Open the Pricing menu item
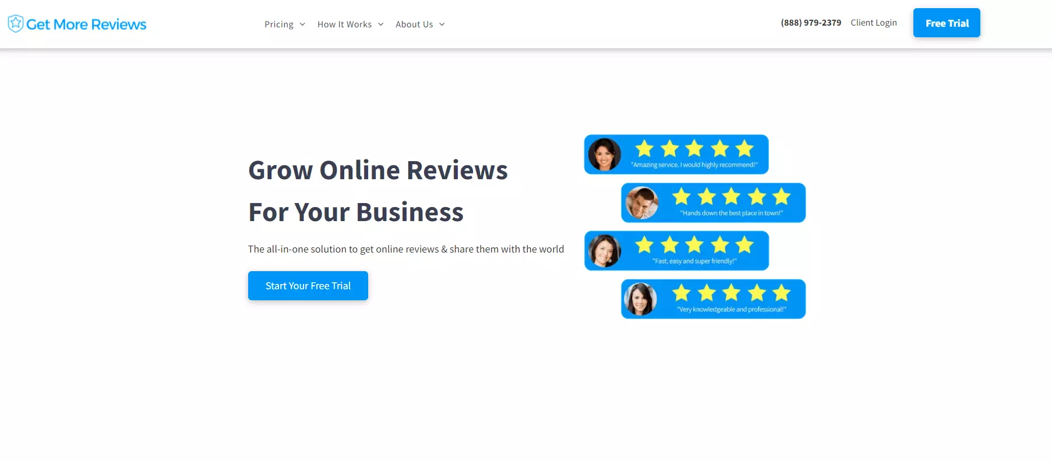This screenshot has width=1052, height=462. pos(278,24)
